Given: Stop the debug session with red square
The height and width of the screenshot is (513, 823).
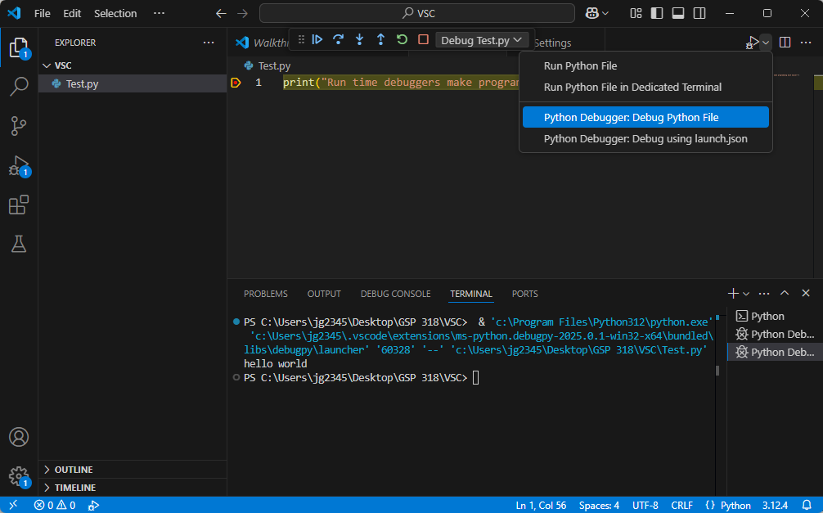Looking at the screenshot, I should point(423,39).
